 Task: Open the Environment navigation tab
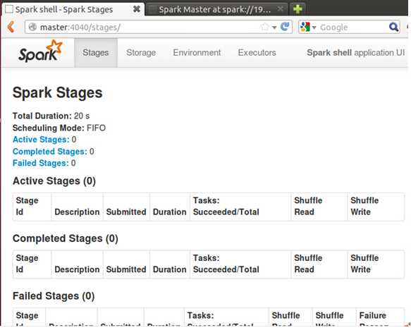point(197,53)
